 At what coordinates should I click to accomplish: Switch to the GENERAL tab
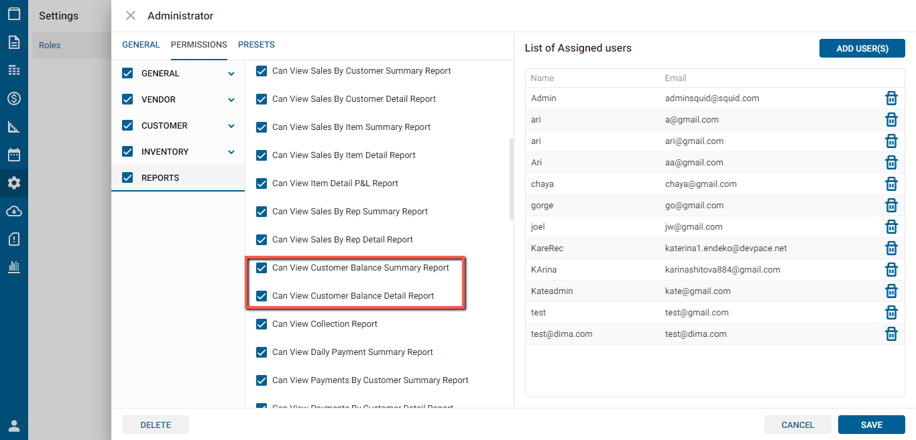[141, 45]
